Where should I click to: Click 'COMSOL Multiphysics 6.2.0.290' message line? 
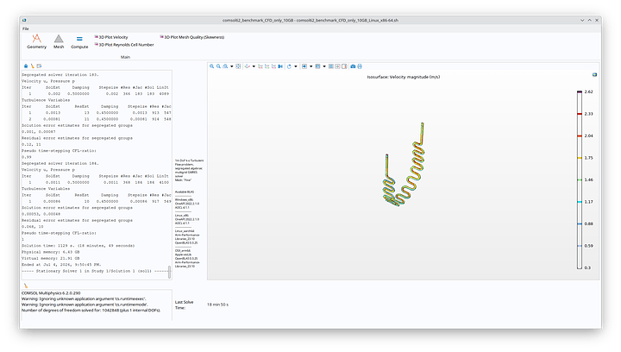(51, 293)
